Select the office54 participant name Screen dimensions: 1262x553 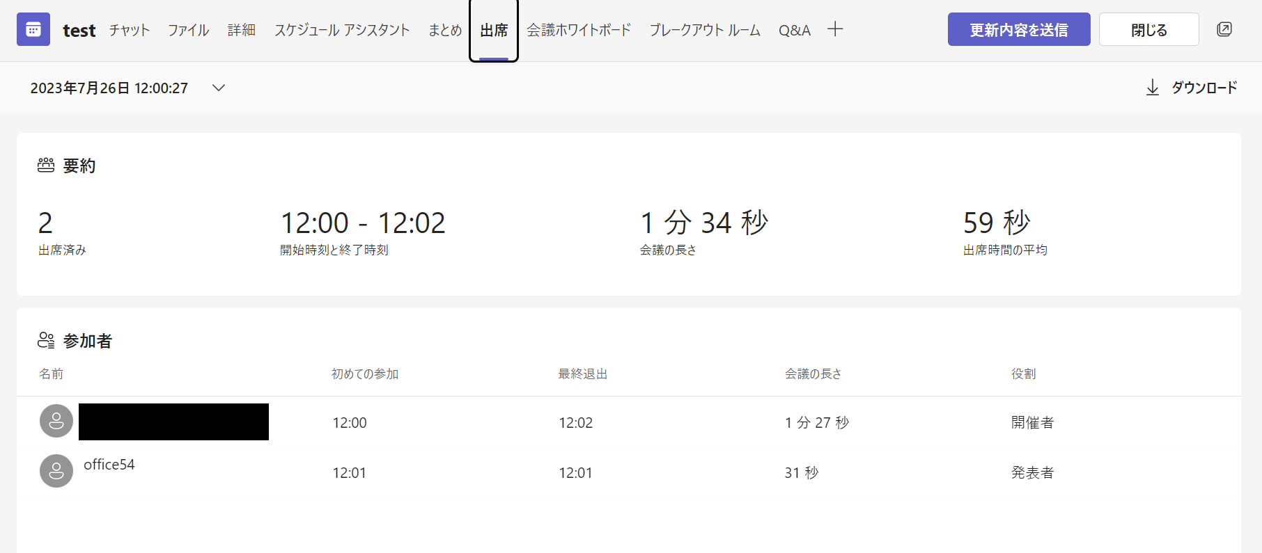point(109,464)
